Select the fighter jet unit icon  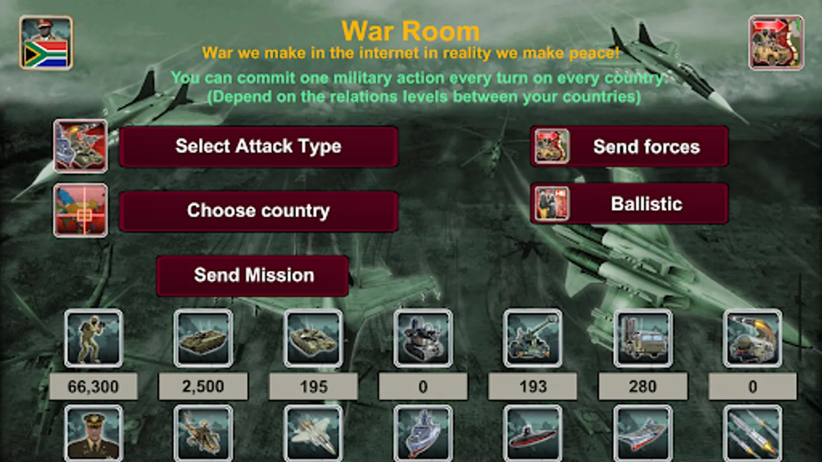313,433
